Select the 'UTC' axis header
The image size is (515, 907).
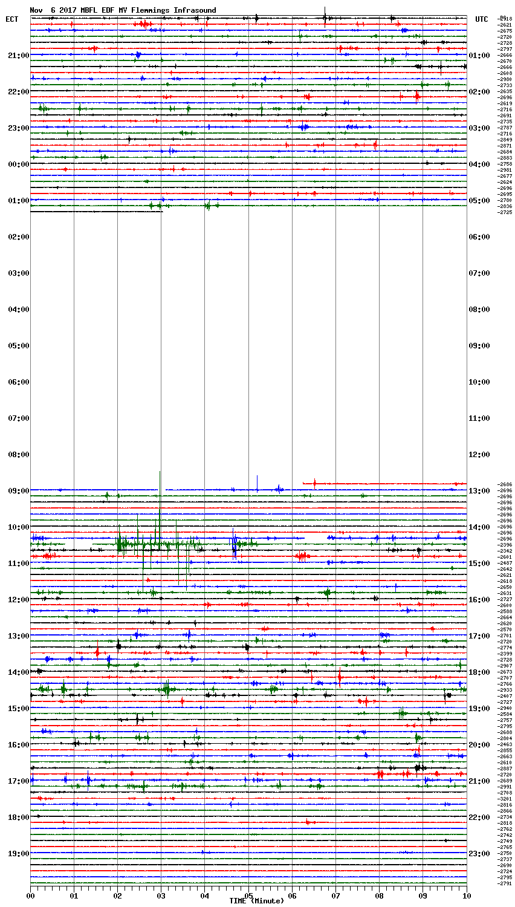coord(481,19)
